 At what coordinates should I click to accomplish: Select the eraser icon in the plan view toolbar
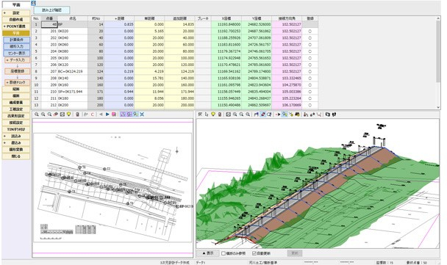56,115
